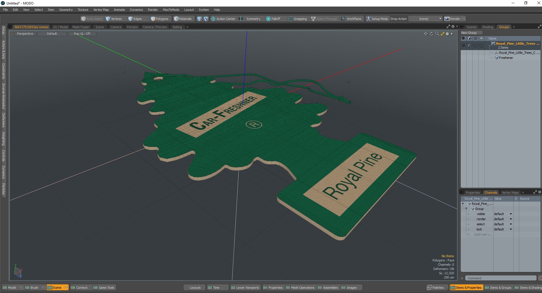The width and height of the screenshot is (542, 293).
Task: Open Channels panel gear settings
Action: [539, 192]
